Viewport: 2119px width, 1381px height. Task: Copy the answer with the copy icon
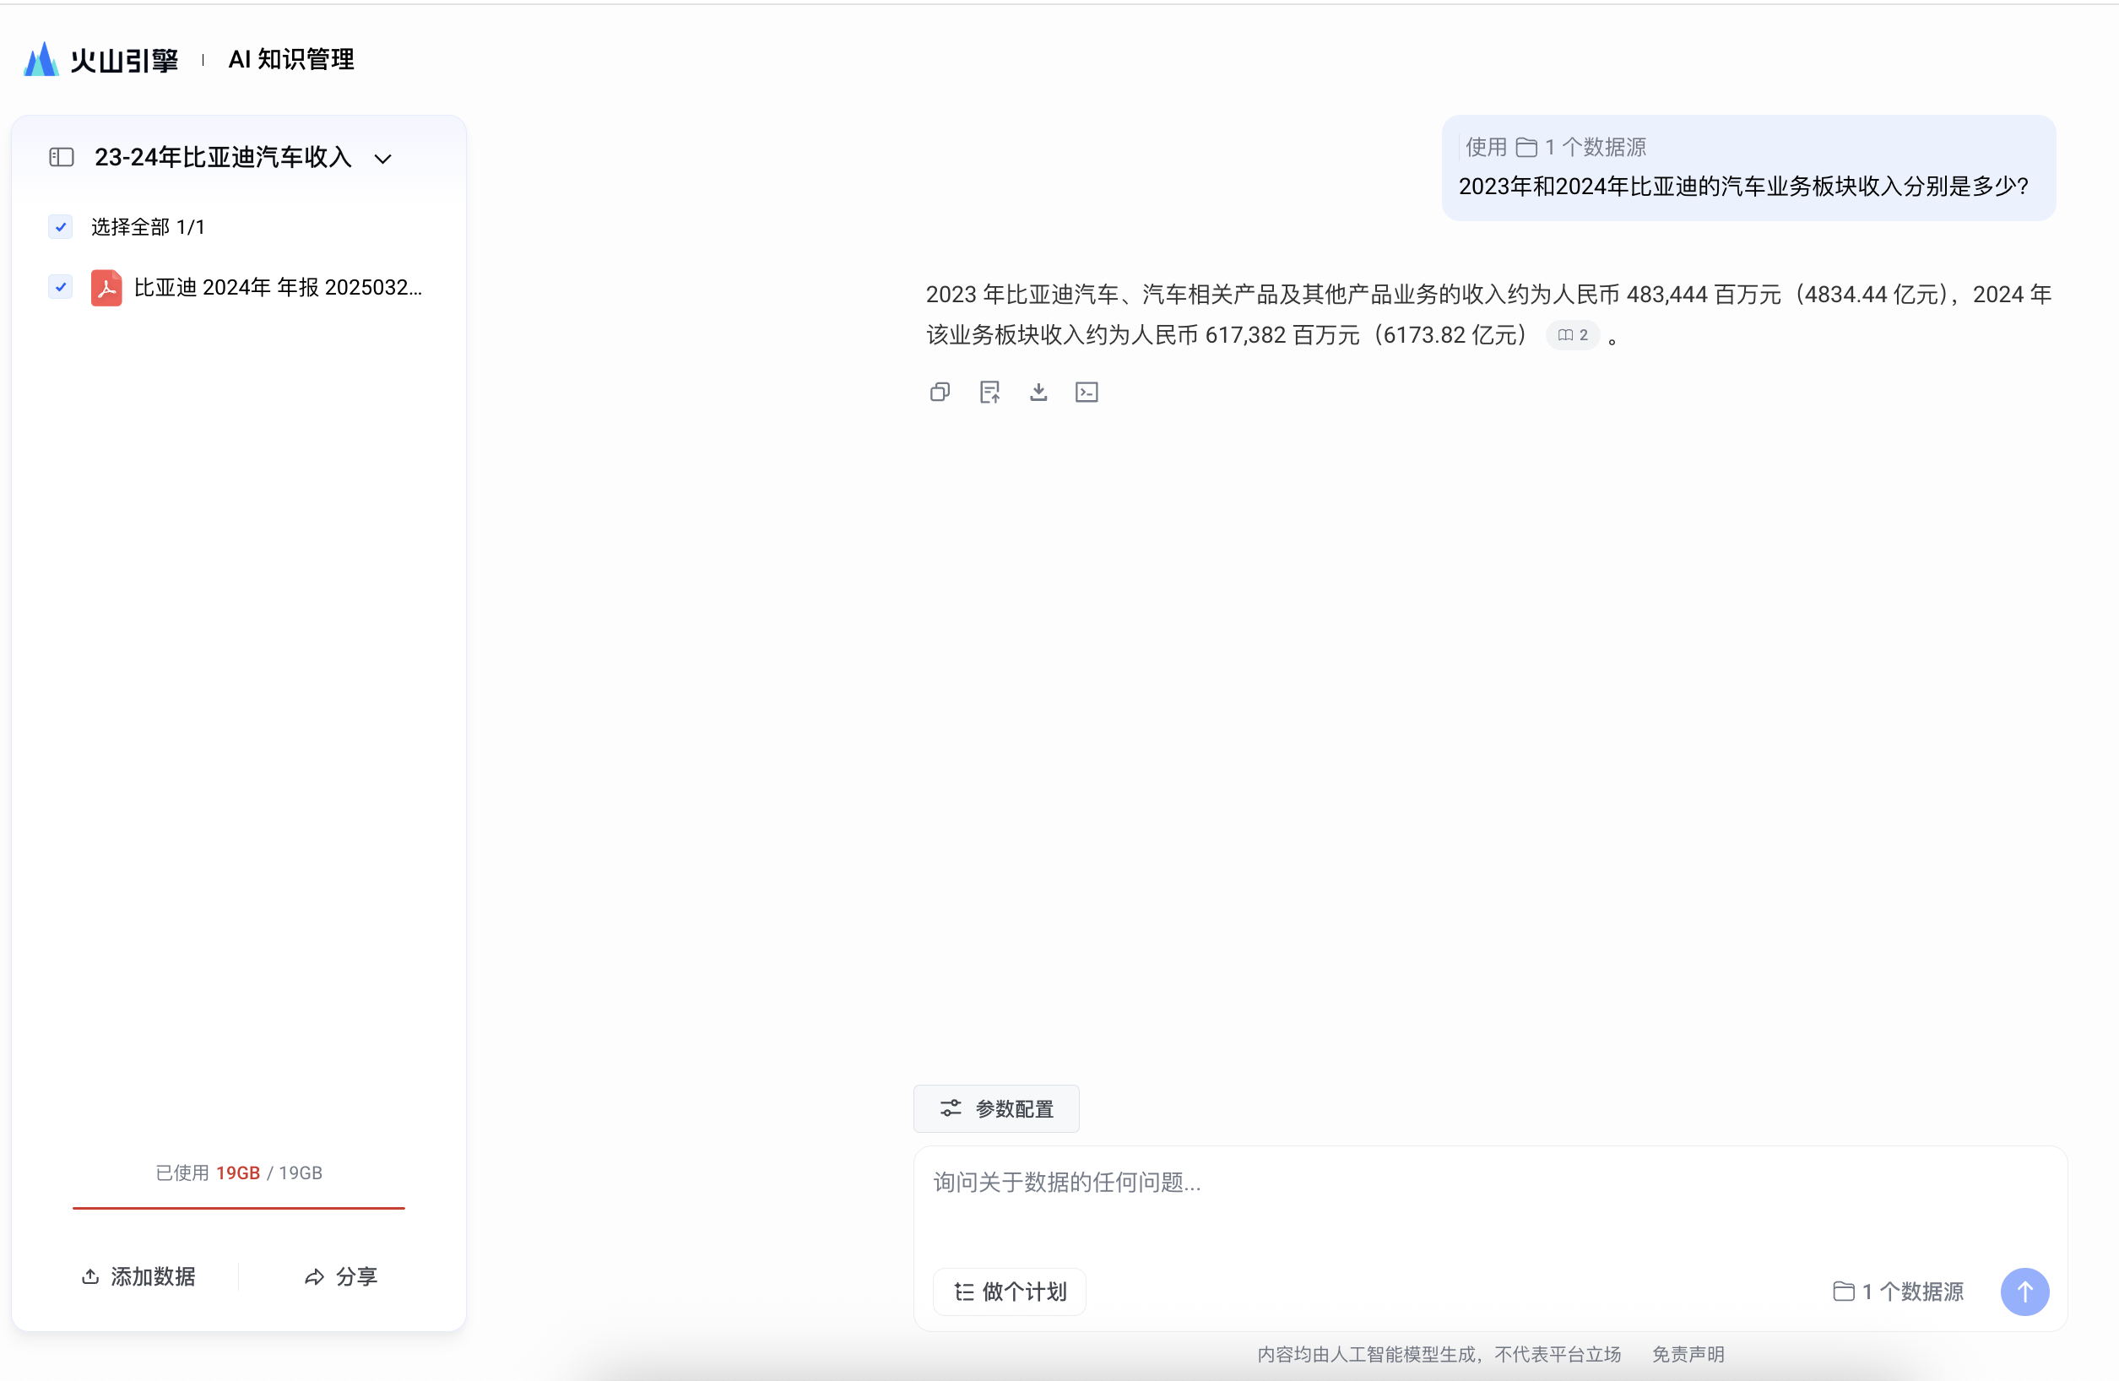pos(940,392)
